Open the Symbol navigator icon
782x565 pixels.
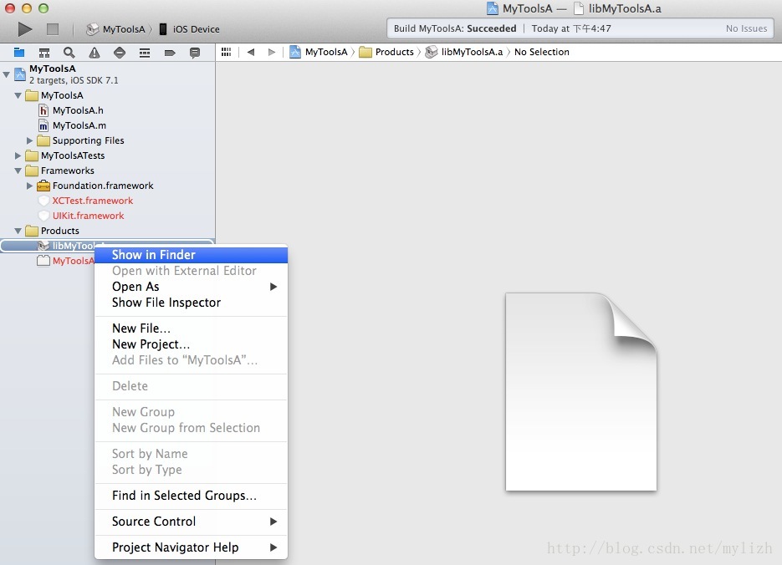click(x=44, y=53)
